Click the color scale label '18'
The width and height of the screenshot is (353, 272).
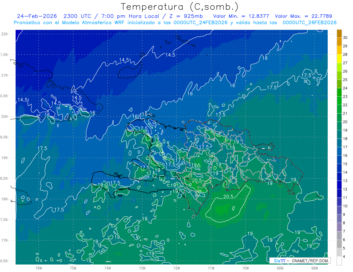tap(345, 139)
